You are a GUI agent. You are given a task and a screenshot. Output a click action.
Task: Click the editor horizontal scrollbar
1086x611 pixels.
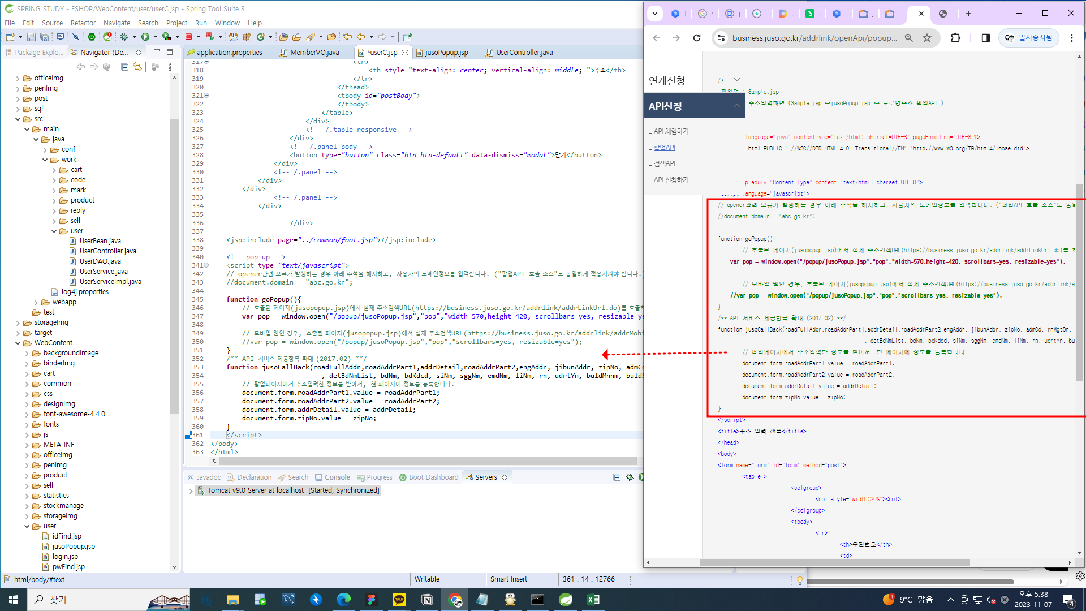424,461
